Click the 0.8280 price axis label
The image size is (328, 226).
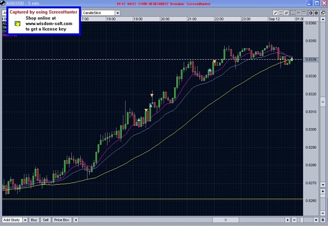[311, 165]
